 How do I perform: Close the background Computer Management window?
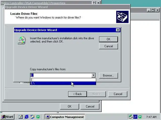pos(157,10)
